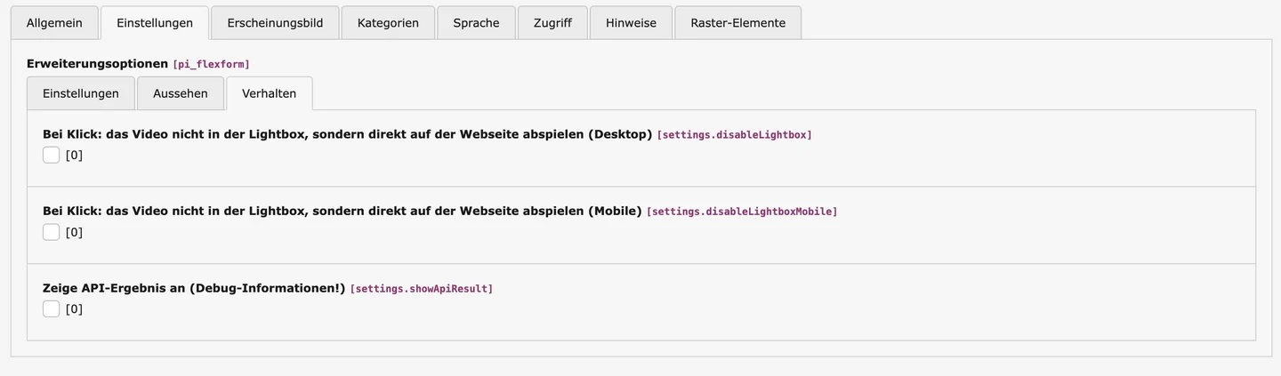Click the Mobile lightbox option label text
Screen dimensions: 1281x376
tap(342, 212)
